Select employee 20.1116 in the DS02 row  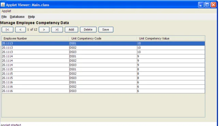[35, 87]
